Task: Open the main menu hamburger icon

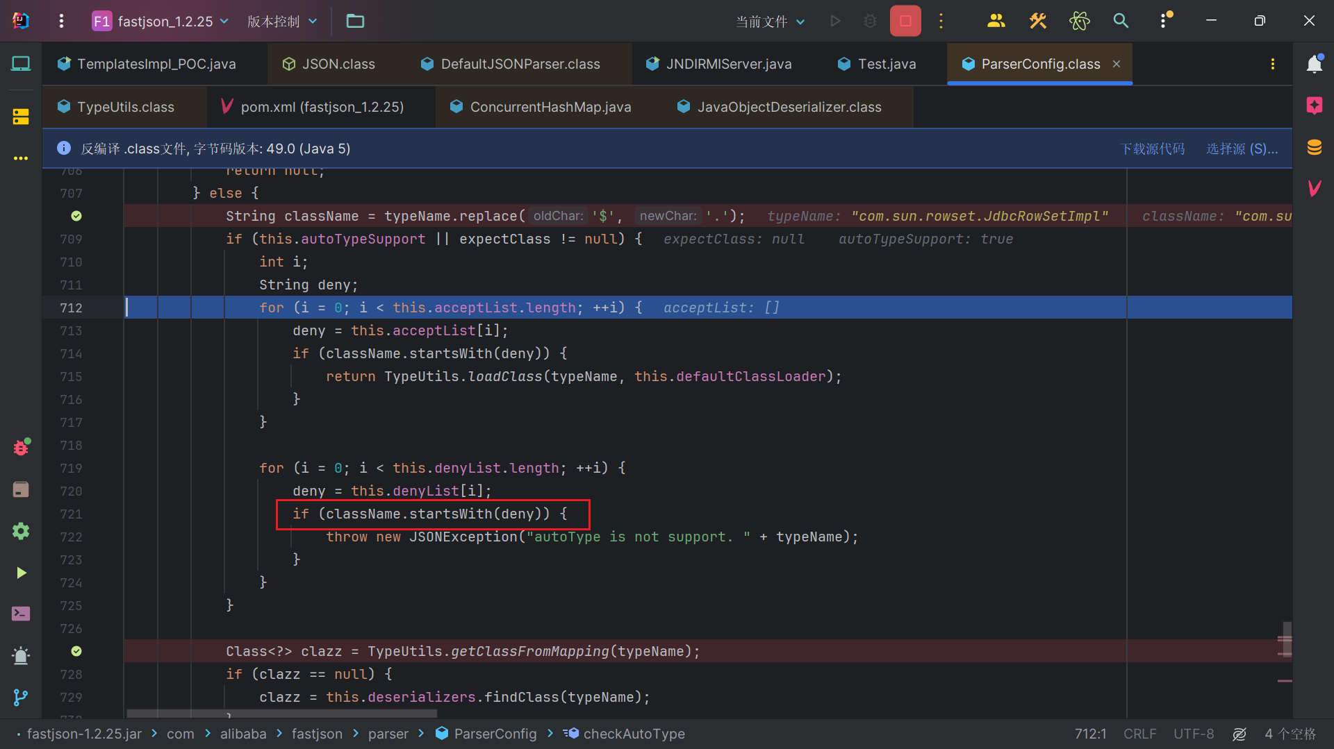Action: 61,21
